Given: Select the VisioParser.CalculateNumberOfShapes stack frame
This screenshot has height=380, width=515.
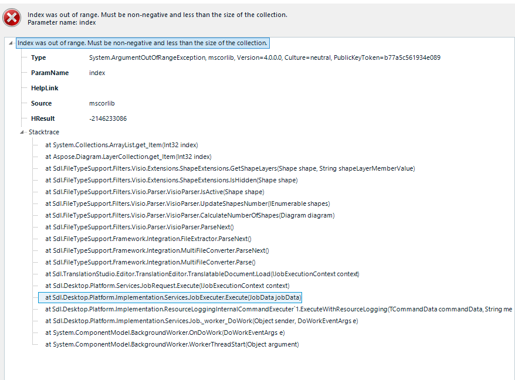Looking at the screenshot, I should (189, 215).
